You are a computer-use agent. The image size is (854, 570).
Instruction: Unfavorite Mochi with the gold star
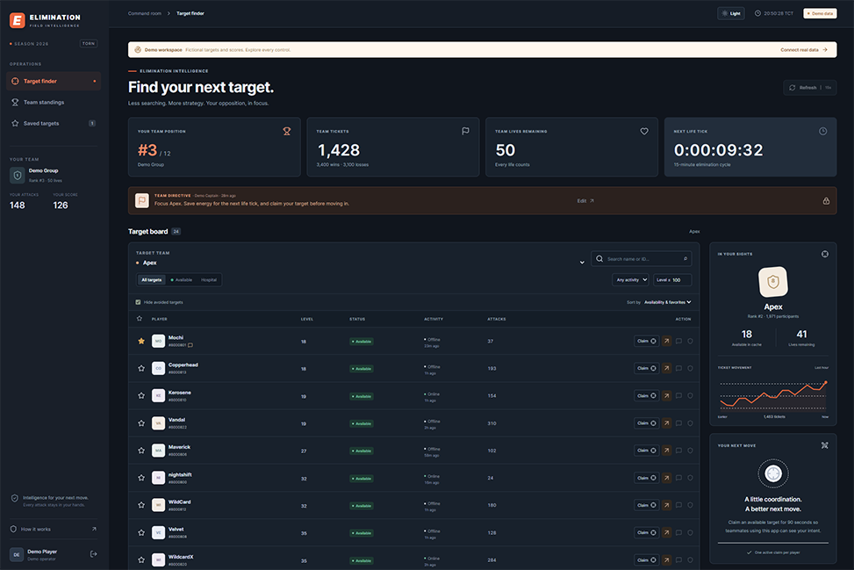tap(141, 341)
